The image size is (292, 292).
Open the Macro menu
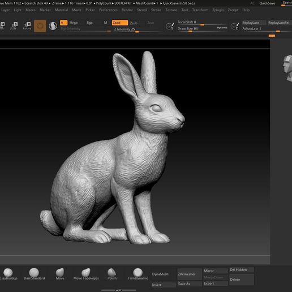point(31,10)
